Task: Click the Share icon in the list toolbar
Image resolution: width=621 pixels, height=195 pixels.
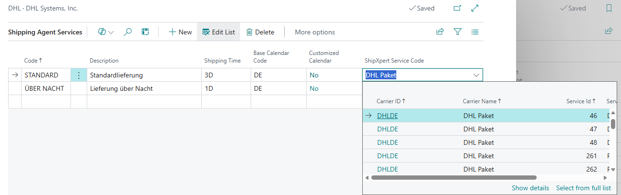Action: click(440, 32)
